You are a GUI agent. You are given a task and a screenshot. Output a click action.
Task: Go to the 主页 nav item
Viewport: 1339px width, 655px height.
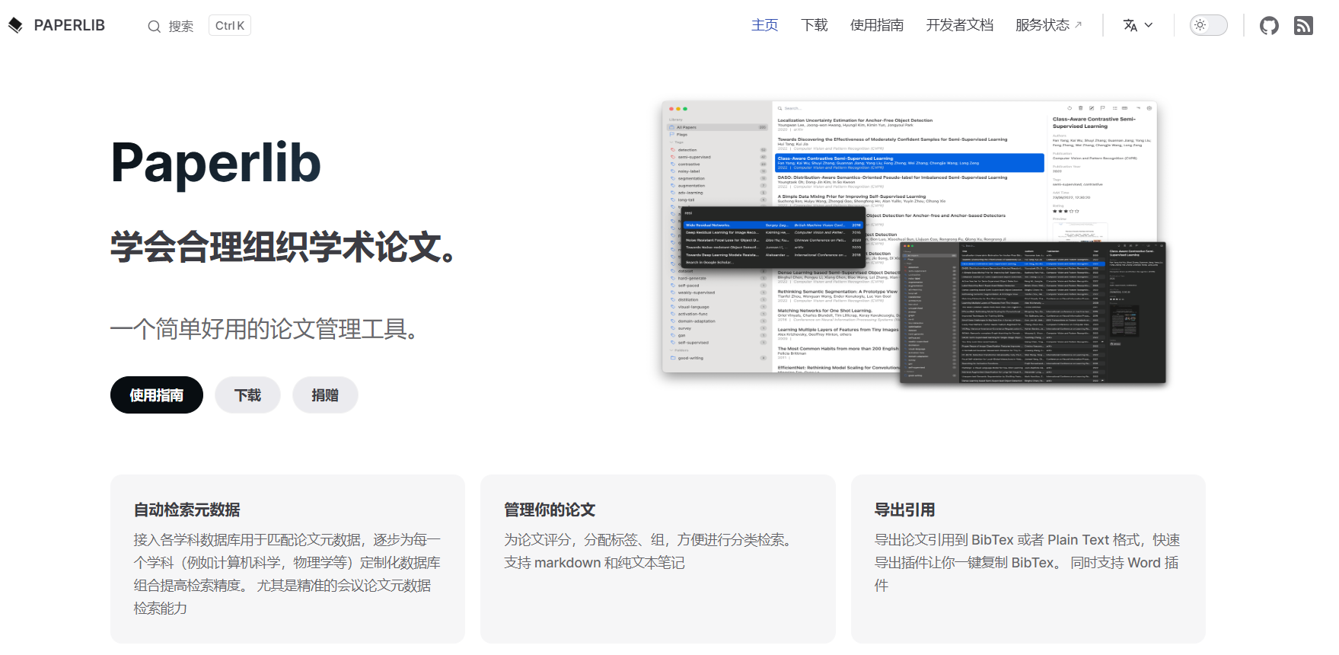click(764, 25)
